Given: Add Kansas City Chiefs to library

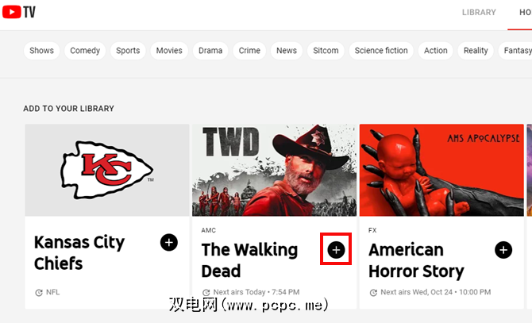Looking at the screenshot, I should point(169,242).
